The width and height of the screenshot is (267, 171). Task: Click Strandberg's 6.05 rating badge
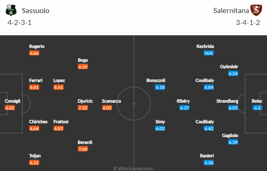tap(233, 108)
